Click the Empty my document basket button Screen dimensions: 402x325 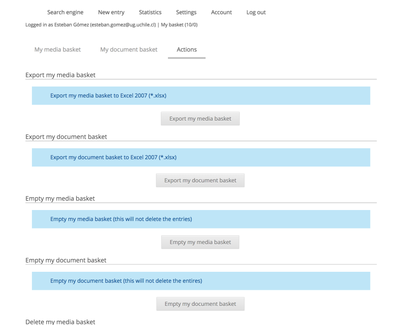point(200,304)
